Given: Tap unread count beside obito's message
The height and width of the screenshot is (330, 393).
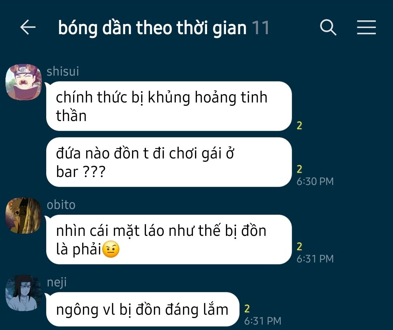Looking at the screenshot, I should tap(299, 247).
